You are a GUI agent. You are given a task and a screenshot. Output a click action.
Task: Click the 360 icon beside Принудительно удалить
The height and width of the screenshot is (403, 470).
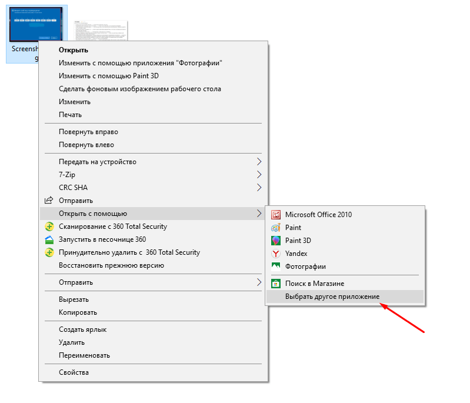(49, 252)
